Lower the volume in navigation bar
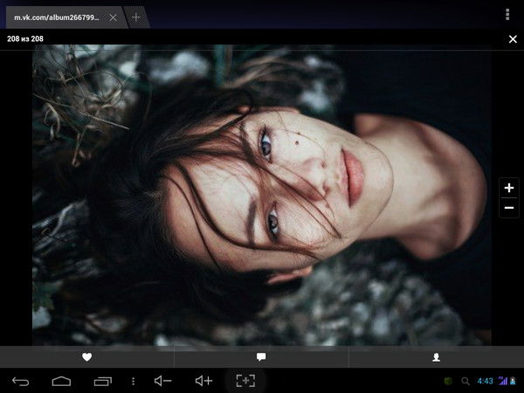 tap(162, 381)
